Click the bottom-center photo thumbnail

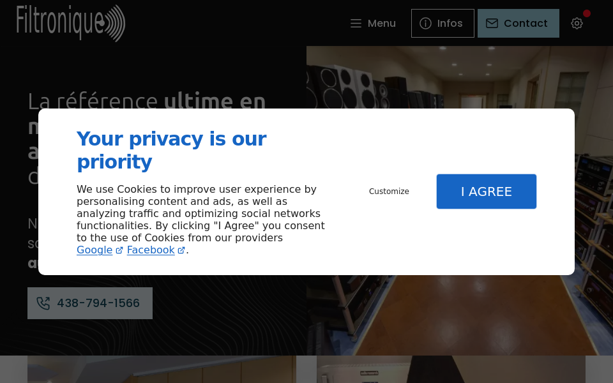[451, 370]
